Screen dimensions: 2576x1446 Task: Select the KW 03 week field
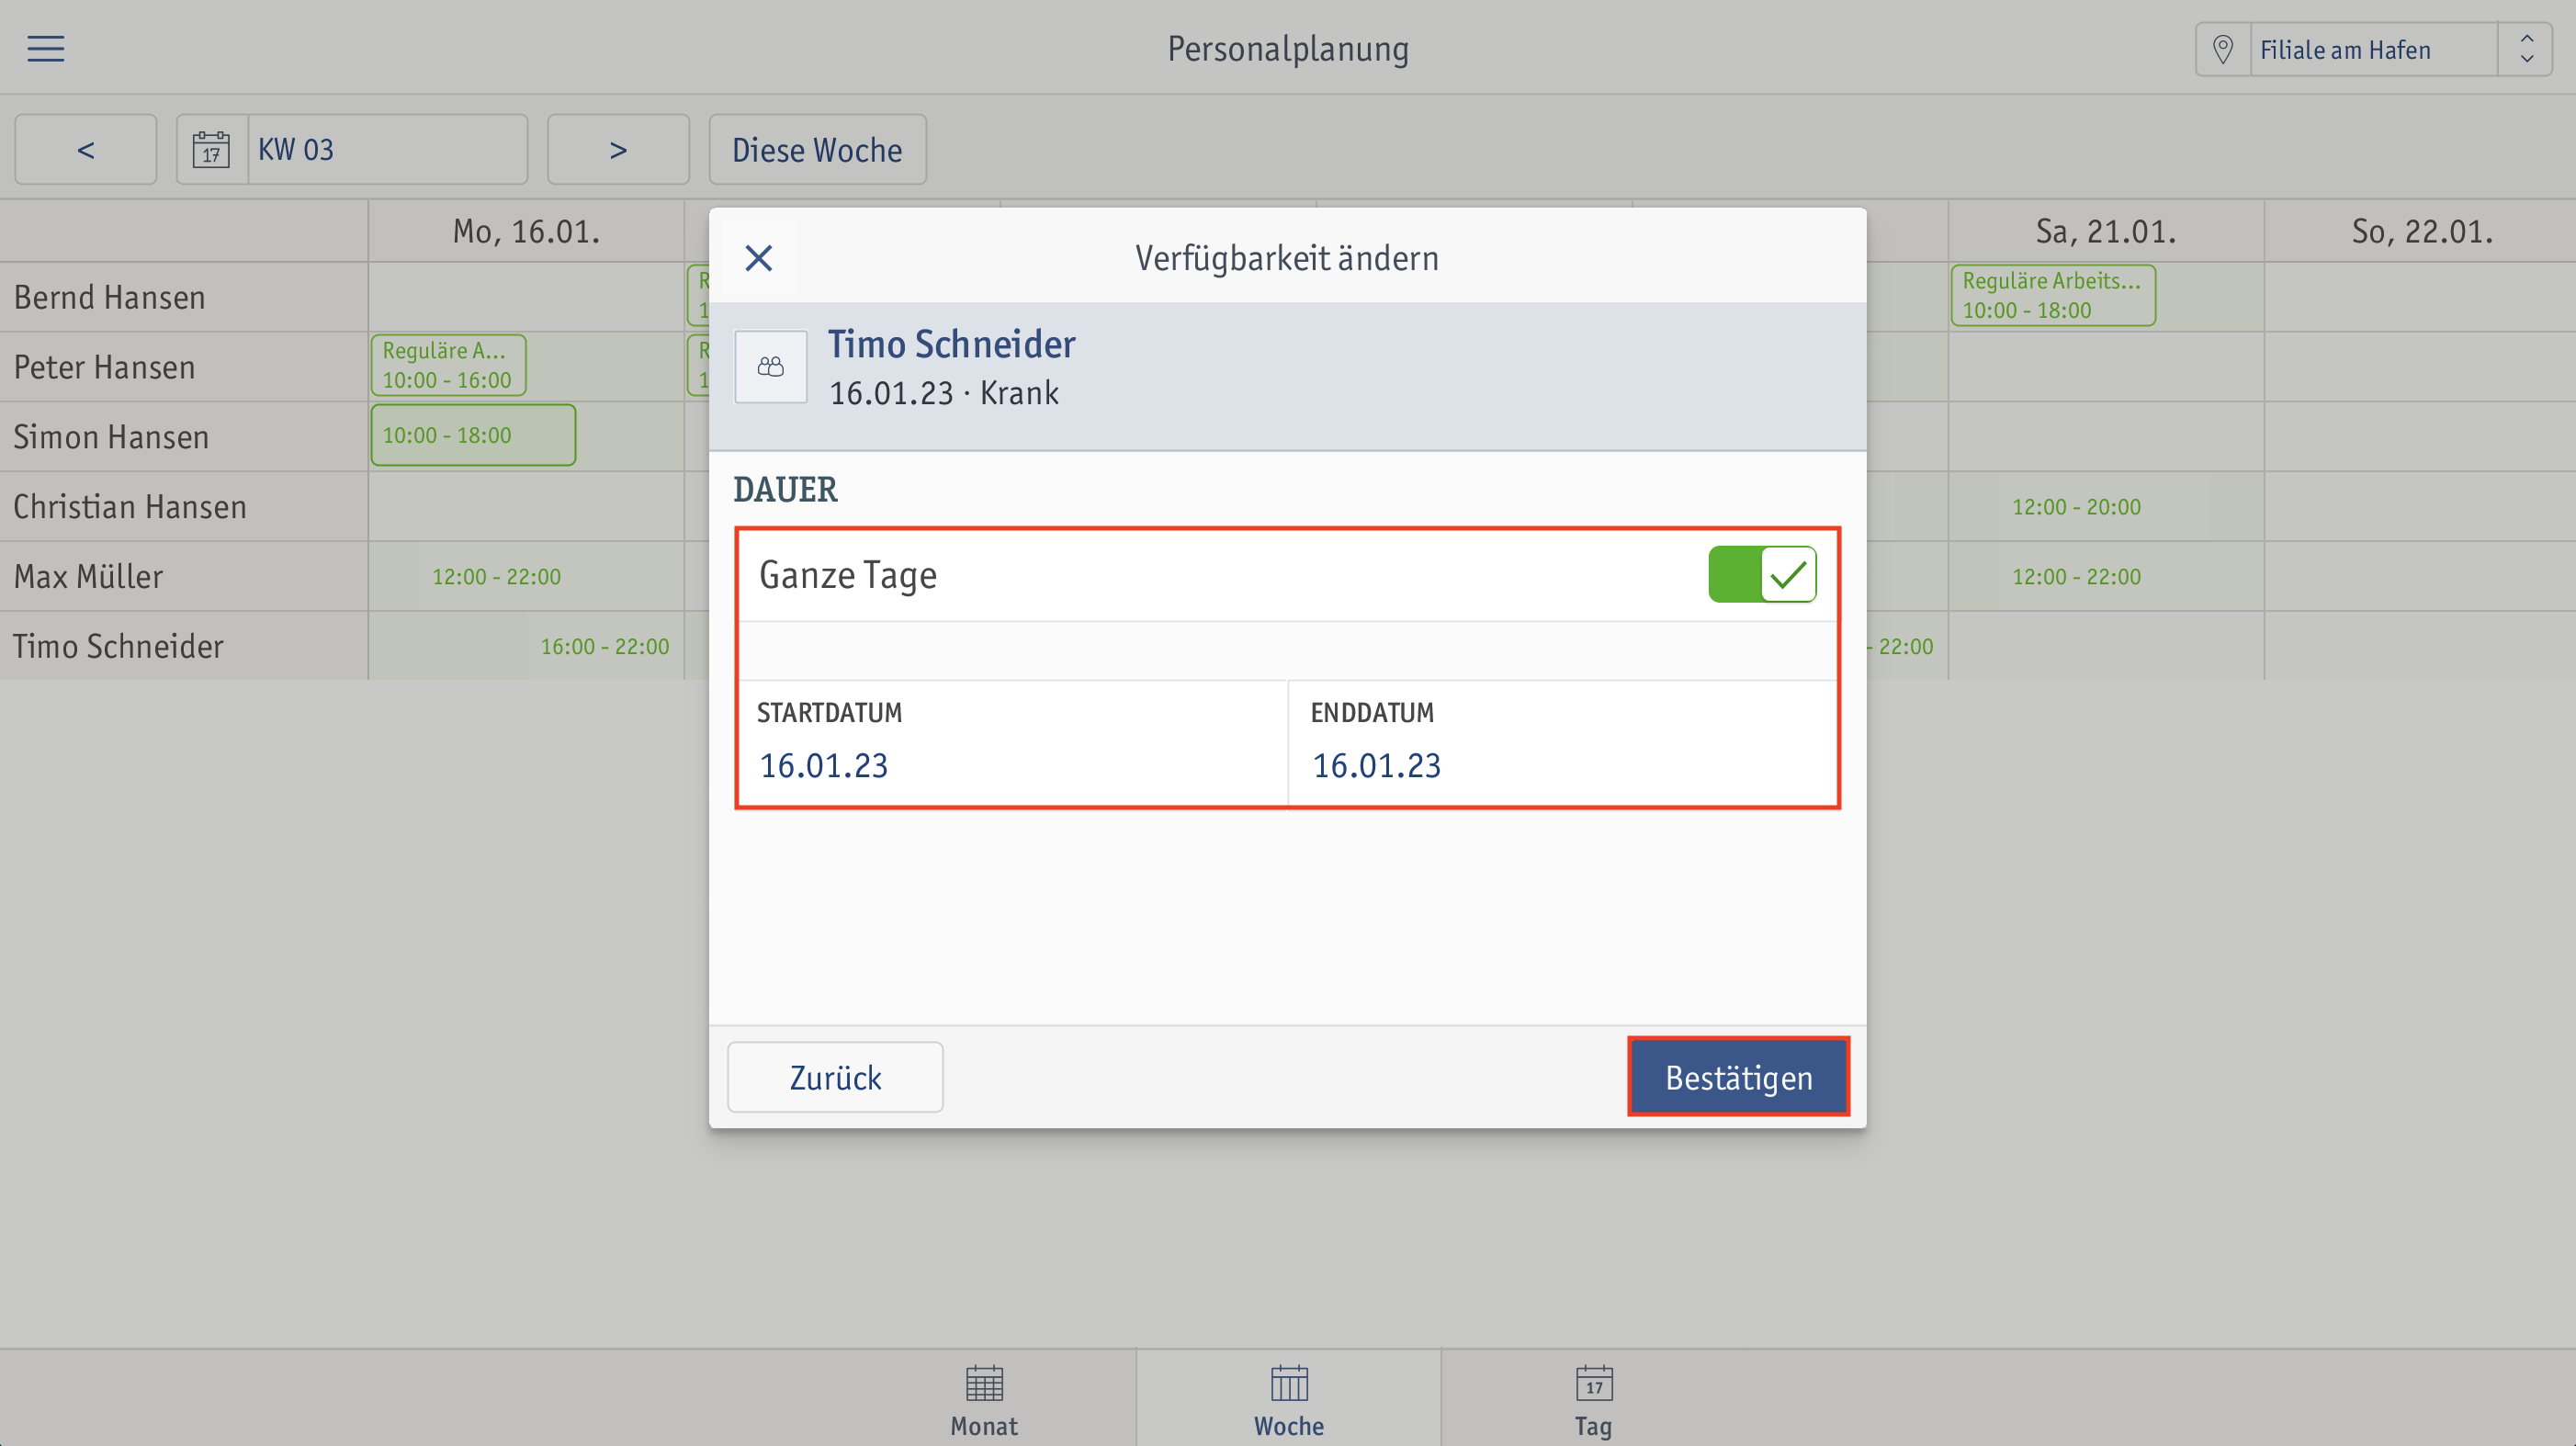point(387,150)
